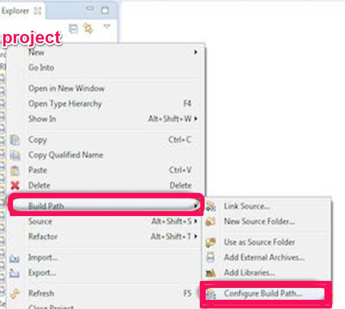This screenshot has height=309, width=345.
Task: Click the red Delete X icon
Action: (16, 186)
